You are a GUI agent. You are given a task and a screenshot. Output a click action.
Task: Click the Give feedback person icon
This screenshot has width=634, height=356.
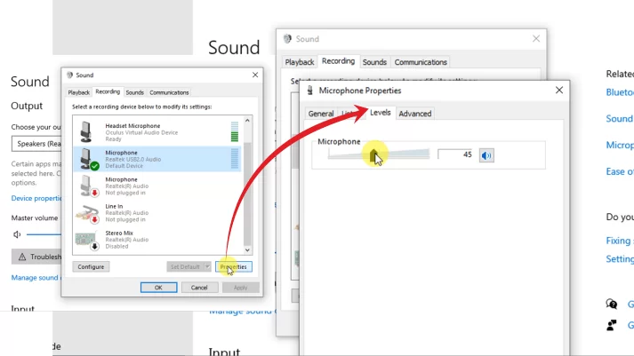click(612, 325)
